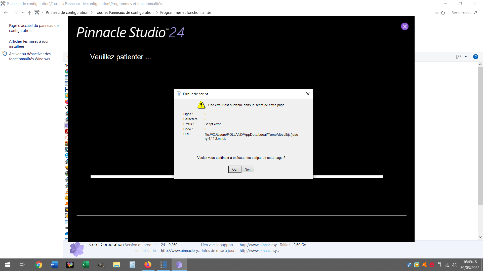Screen dimensions: 483x271
Task: Click the Oui button in script error
Action: point(234,169)
